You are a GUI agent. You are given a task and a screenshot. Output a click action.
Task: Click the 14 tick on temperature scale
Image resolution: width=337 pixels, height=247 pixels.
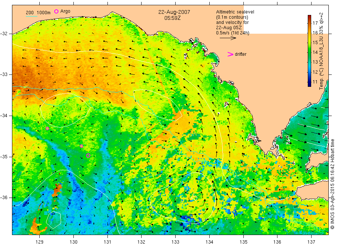[x=315, y=52]
